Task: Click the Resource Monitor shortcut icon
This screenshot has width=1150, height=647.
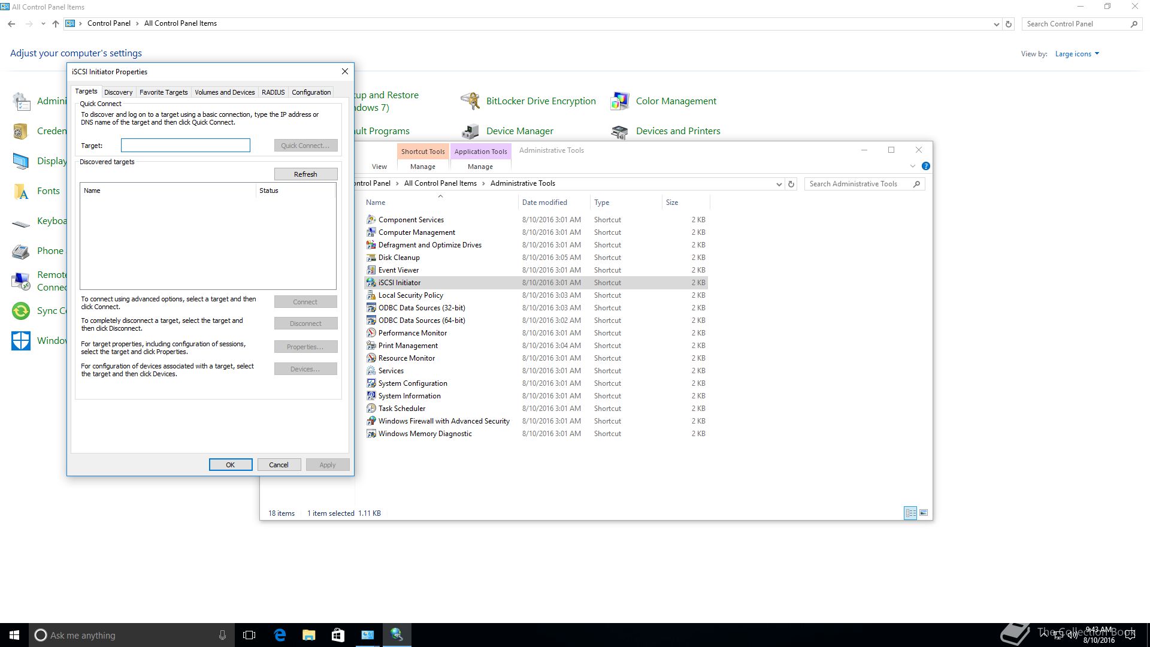Action: point(371,358)
